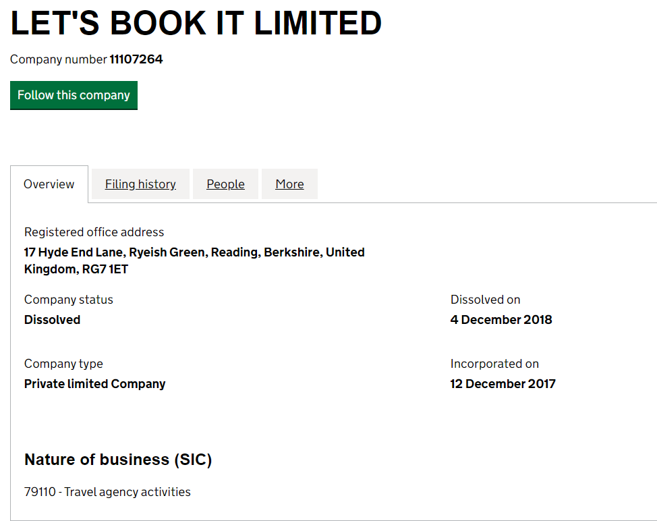Viewport: 657px width, 521px height.
Task: Click postcode text RG7 1ET
Action: (x=105, y=269)
